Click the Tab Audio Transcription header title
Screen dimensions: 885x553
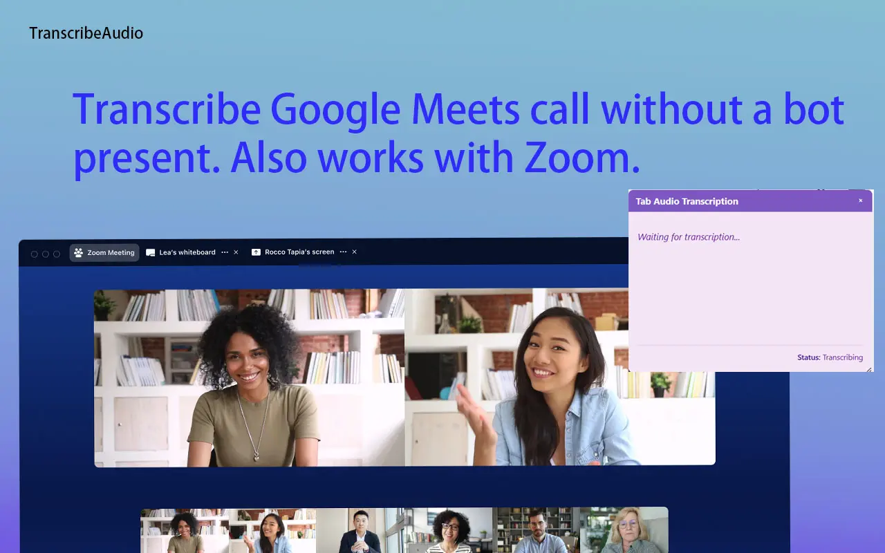[687, 201]
